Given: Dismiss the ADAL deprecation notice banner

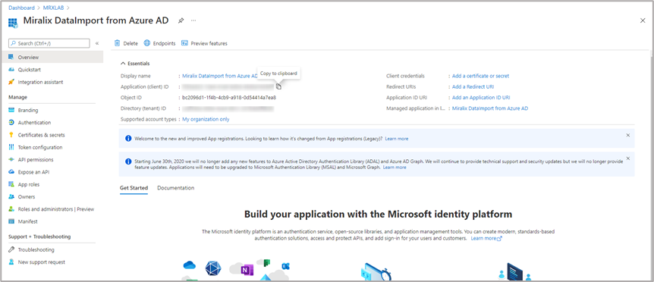Looking at the screenshot, I should coord(628,158).
